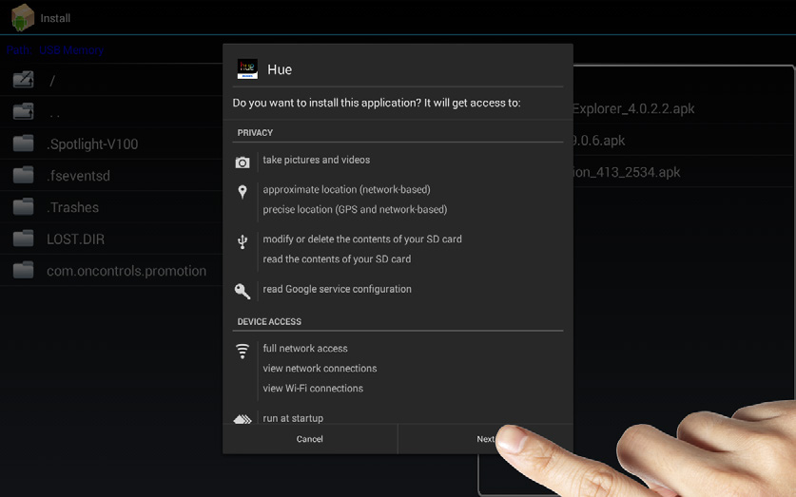Click the location pin permission icon
796x497 pixels.
coord(243,192)
